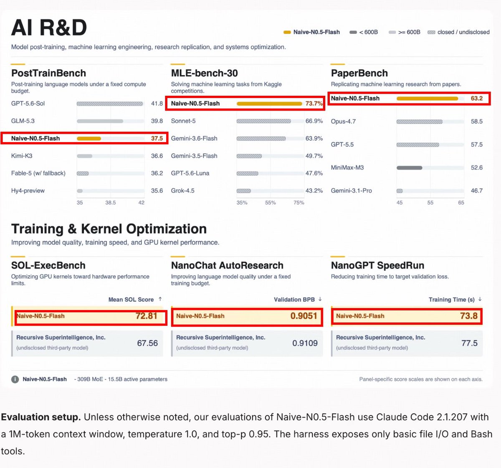Viewport: 501px width, 468px height.
Task: Click the Mean SOL Score column header
Action: click(131, 300)
